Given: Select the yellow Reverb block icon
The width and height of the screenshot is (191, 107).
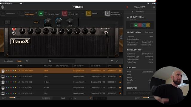Looking at the screenshot, I should [89, 13].
